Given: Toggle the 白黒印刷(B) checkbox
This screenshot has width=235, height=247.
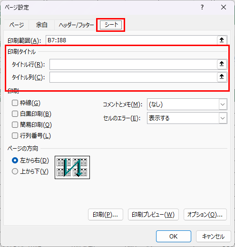Looking at the screenshot, I should 15,114.
